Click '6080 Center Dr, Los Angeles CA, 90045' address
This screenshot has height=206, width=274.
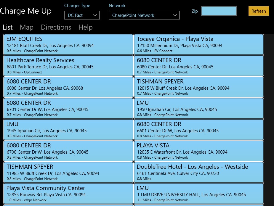175,67
